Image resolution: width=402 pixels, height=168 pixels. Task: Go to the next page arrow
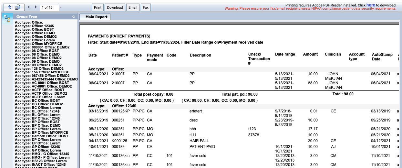[36, 7]
